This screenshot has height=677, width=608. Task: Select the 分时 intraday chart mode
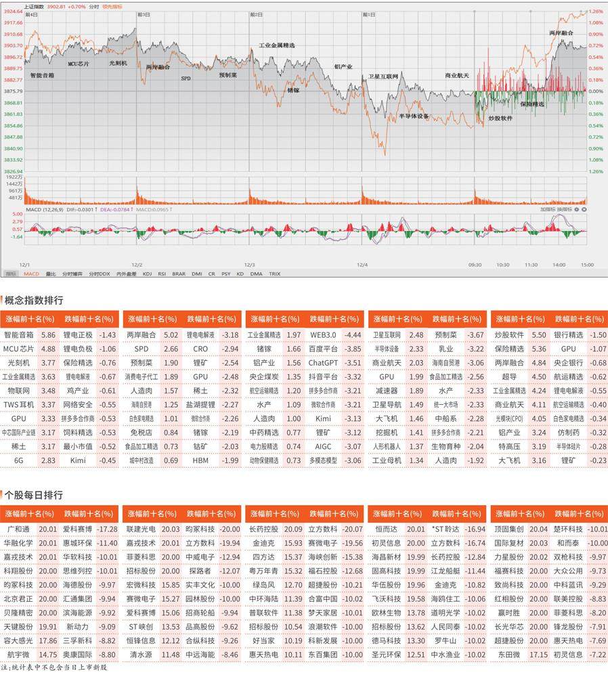93,6
